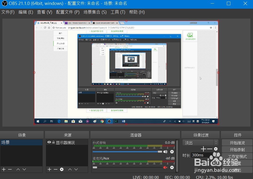Click the Mail icon in previewed taskbar
Image resolution: width=253 pixels, height=179 pixels.
pyautogui.click(x=80, y=121)
